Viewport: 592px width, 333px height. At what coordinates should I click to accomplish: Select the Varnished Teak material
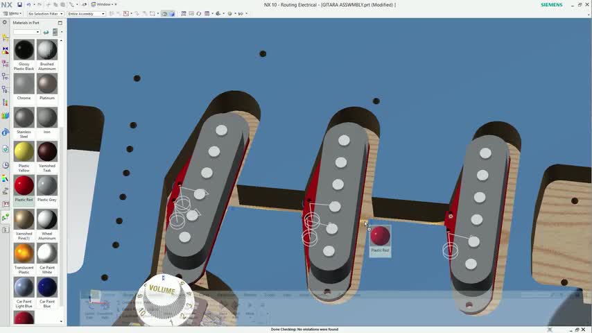[47, 157]
